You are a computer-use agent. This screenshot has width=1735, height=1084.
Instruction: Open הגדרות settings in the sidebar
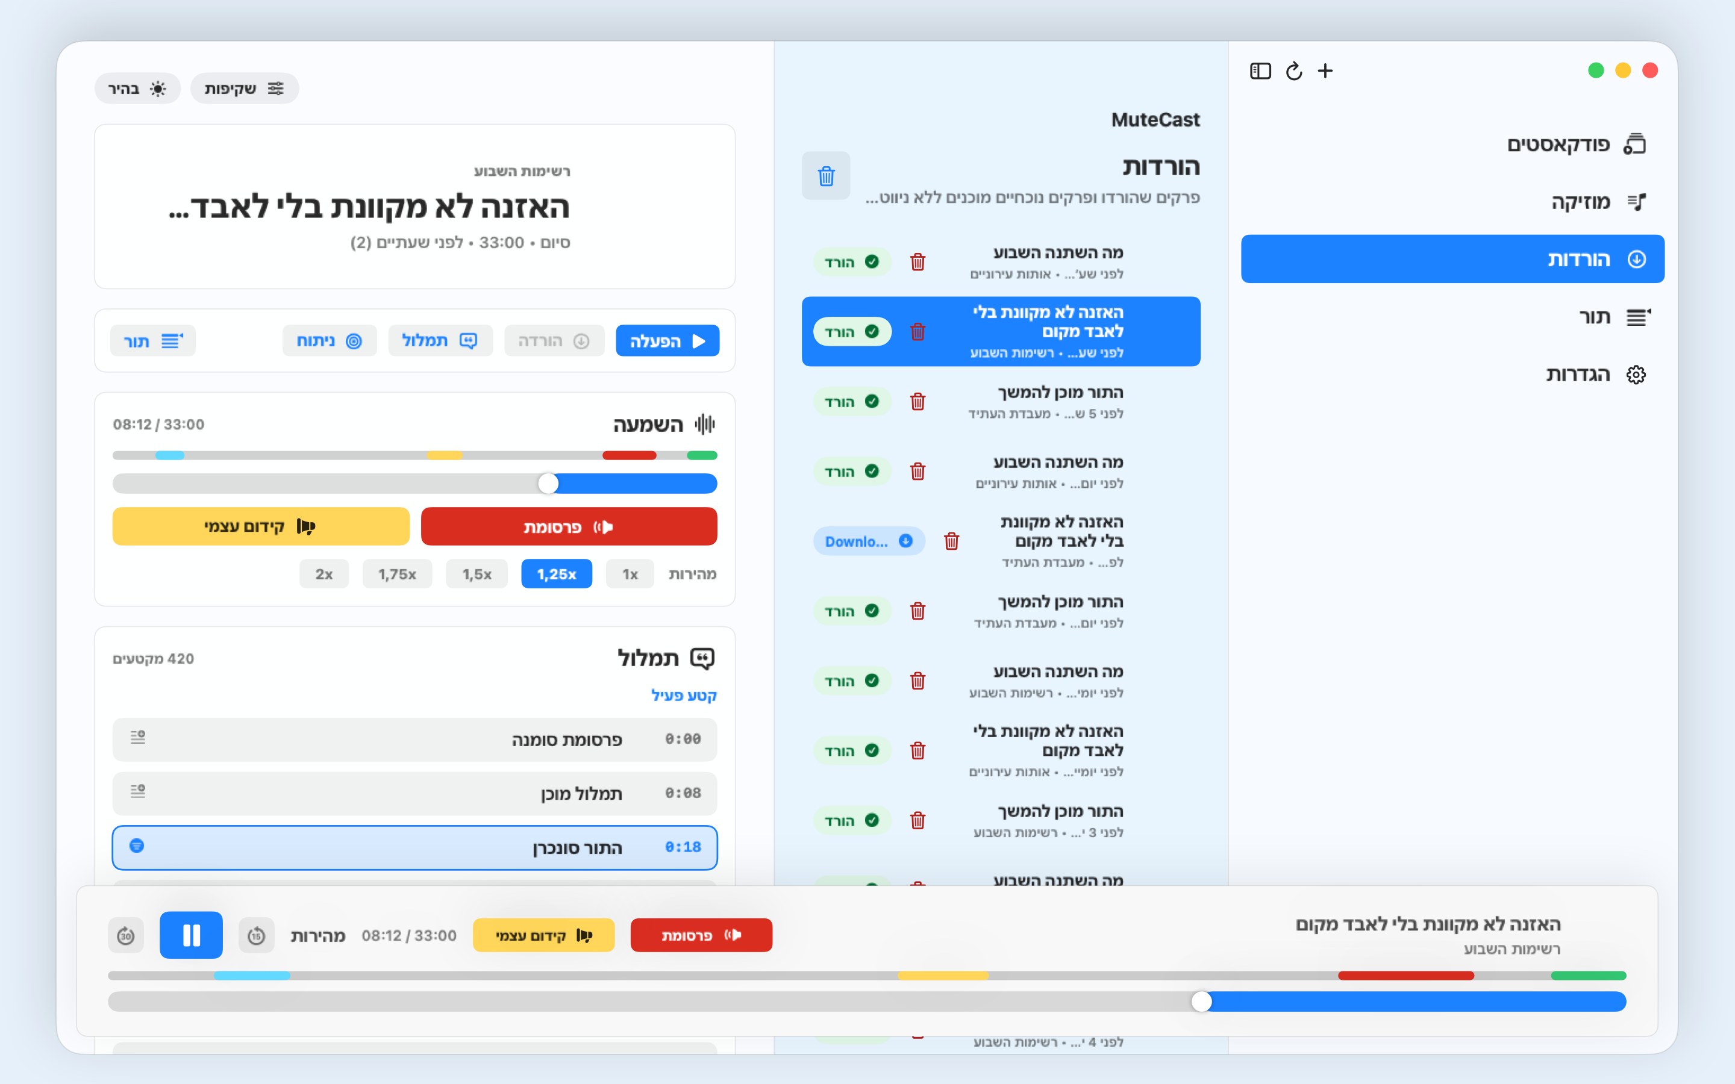(1452, 374)
